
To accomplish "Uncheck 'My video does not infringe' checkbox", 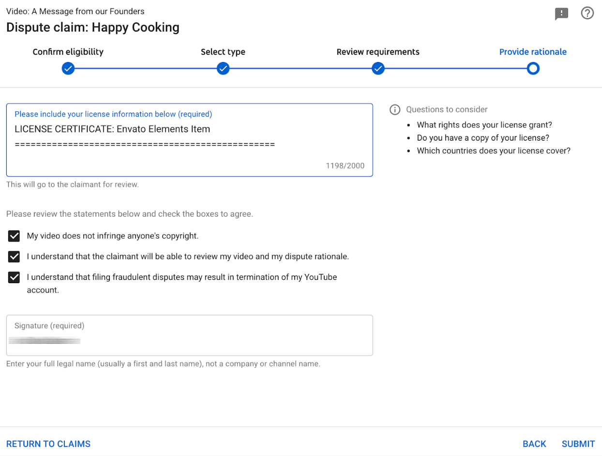I will [x=15, y=236].
